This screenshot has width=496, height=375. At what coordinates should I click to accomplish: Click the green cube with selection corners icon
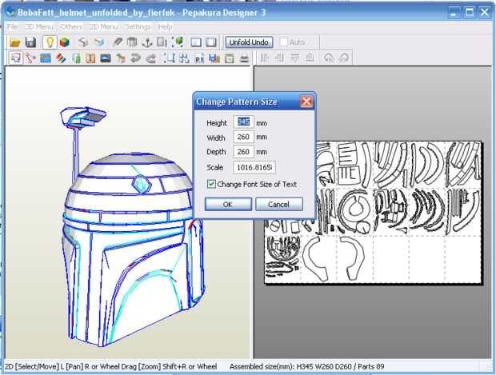pyautogui.click(x=178, y=42)
